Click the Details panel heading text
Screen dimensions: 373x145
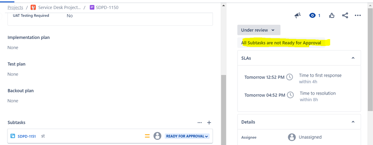click(x=248, y=122)
